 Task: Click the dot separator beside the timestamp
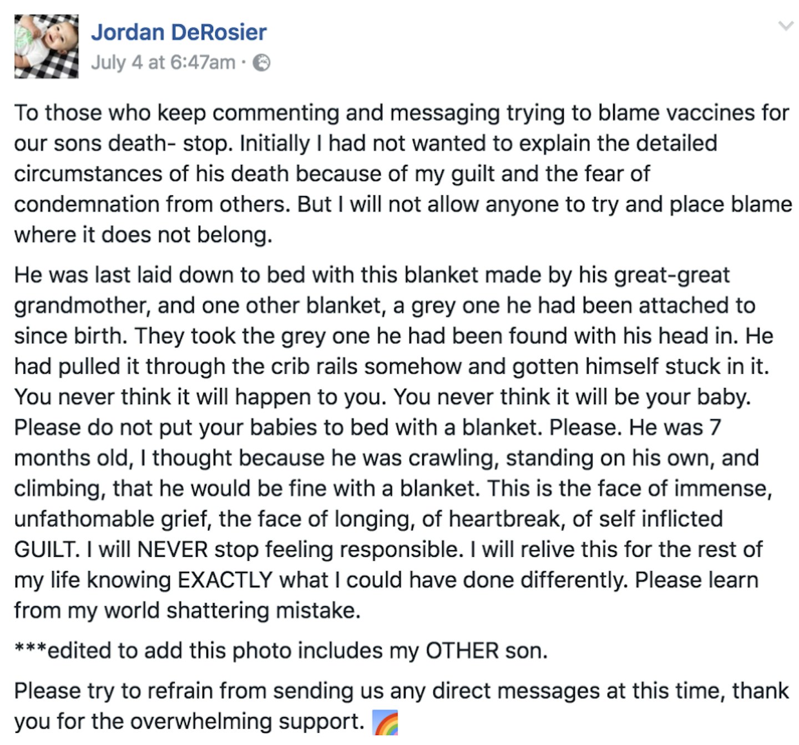244,63
